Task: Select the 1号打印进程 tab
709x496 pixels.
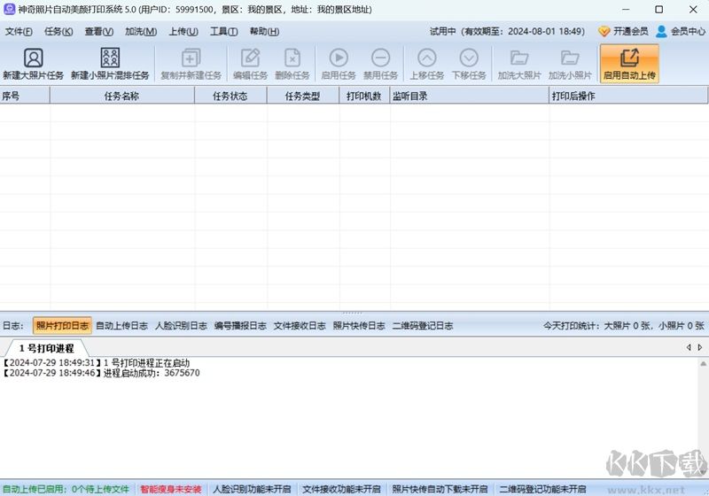Action: [x=46, y=348]
